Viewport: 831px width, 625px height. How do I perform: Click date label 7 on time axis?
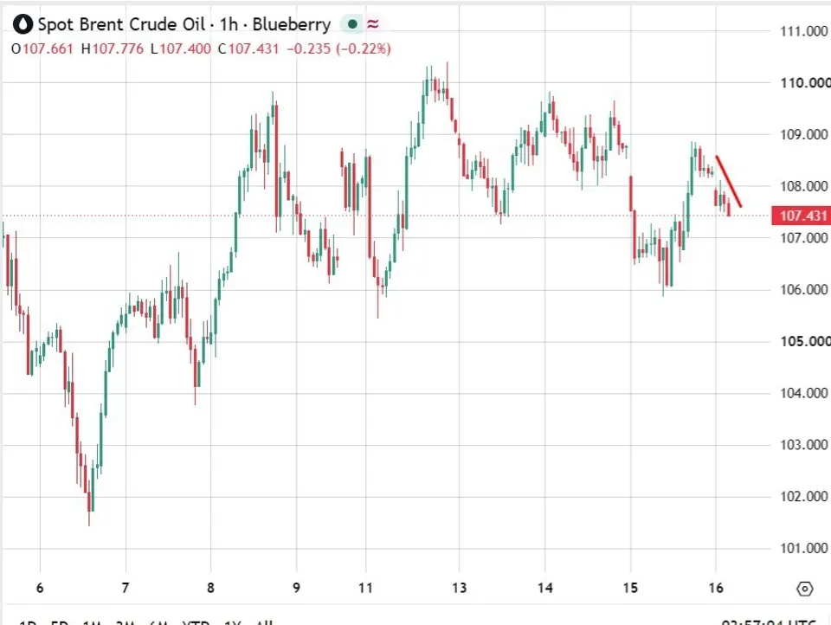coord(126,588)
